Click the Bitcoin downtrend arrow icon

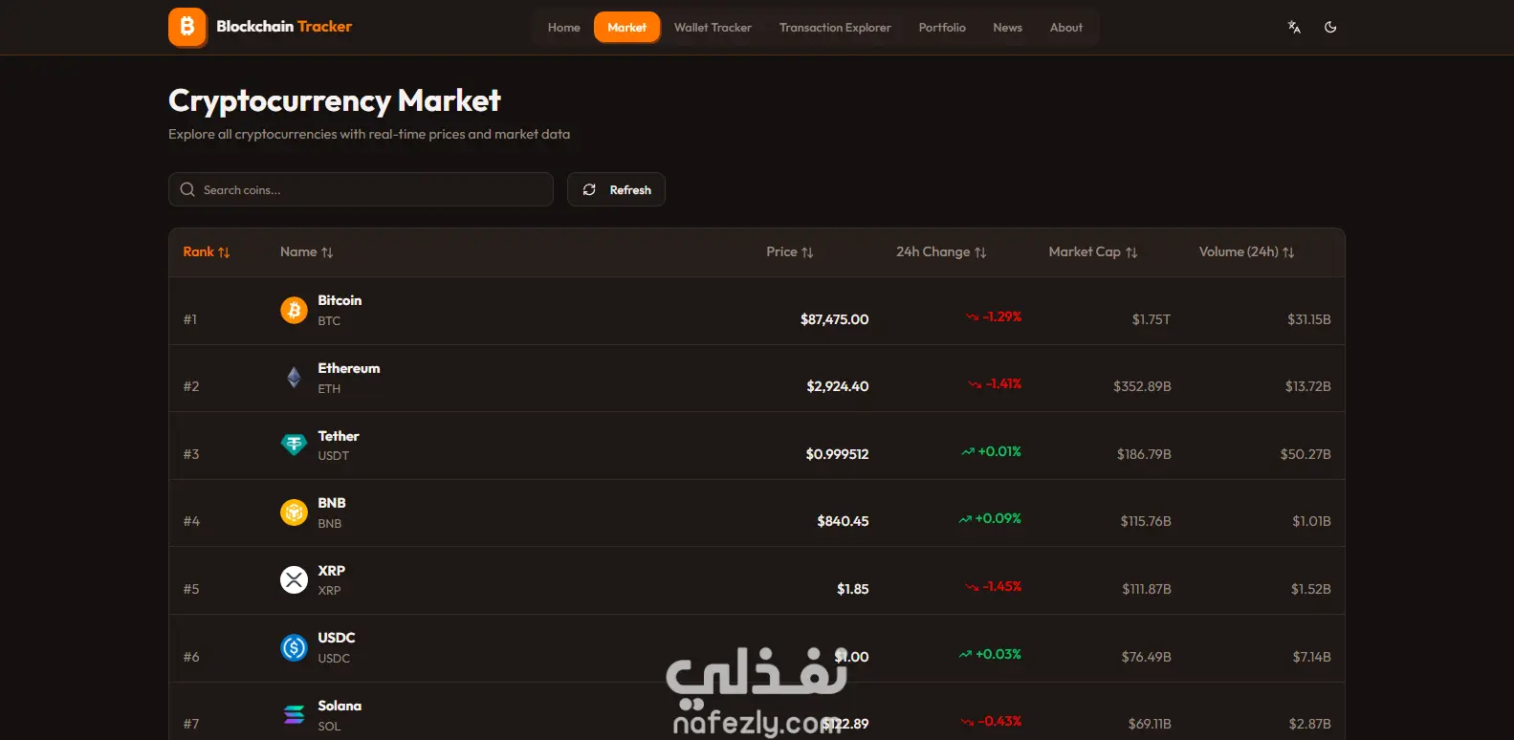click(x=973, y=317)
